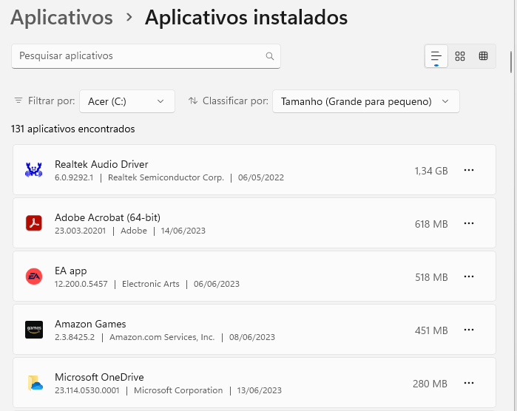Click the Adobe Acrobat app icon

(34, 223)
